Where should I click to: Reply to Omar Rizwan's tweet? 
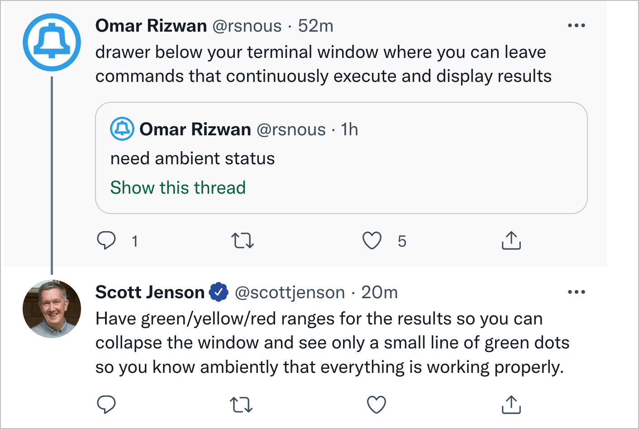(x=106, y=241)
